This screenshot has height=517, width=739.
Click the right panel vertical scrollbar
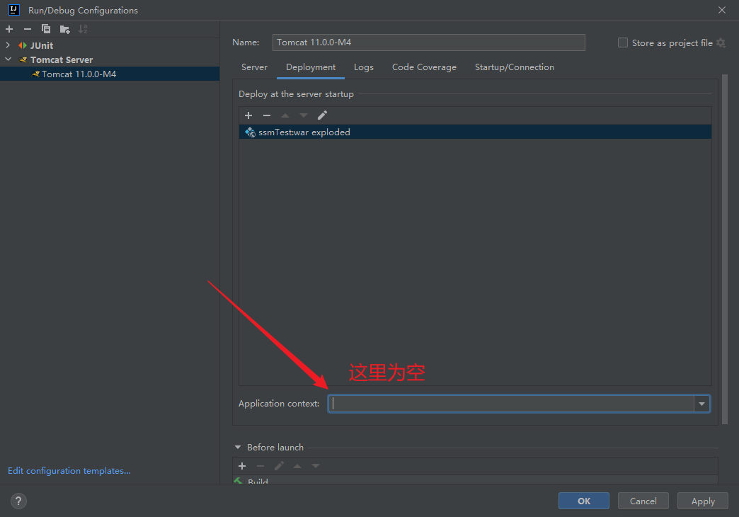725,249
